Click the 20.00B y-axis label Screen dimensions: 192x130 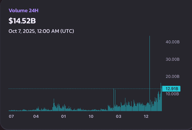tap(172, 77)
